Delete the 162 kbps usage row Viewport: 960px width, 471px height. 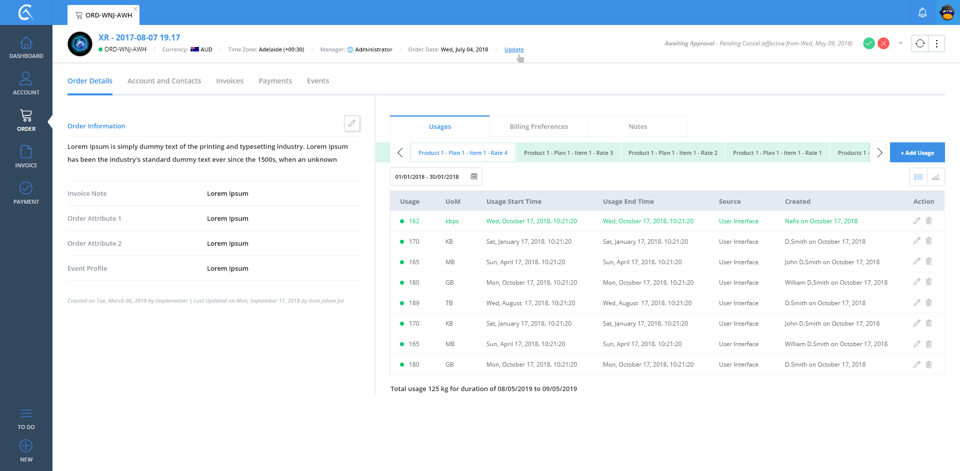point(928,221)
